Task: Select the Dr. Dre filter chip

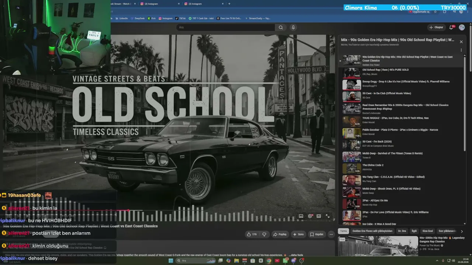Action: coord(402,231)
